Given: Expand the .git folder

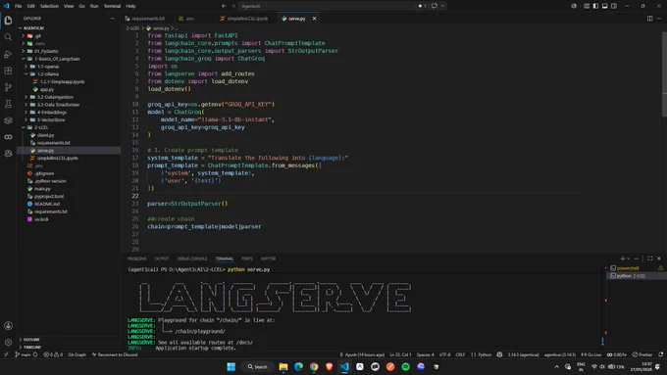Looking at the screenshot, I should 37,35.
